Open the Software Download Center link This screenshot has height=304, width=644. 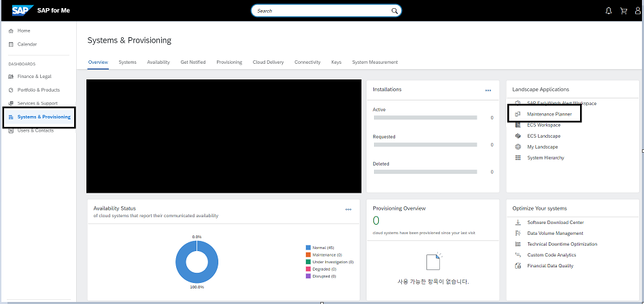(x=556, y=223)
